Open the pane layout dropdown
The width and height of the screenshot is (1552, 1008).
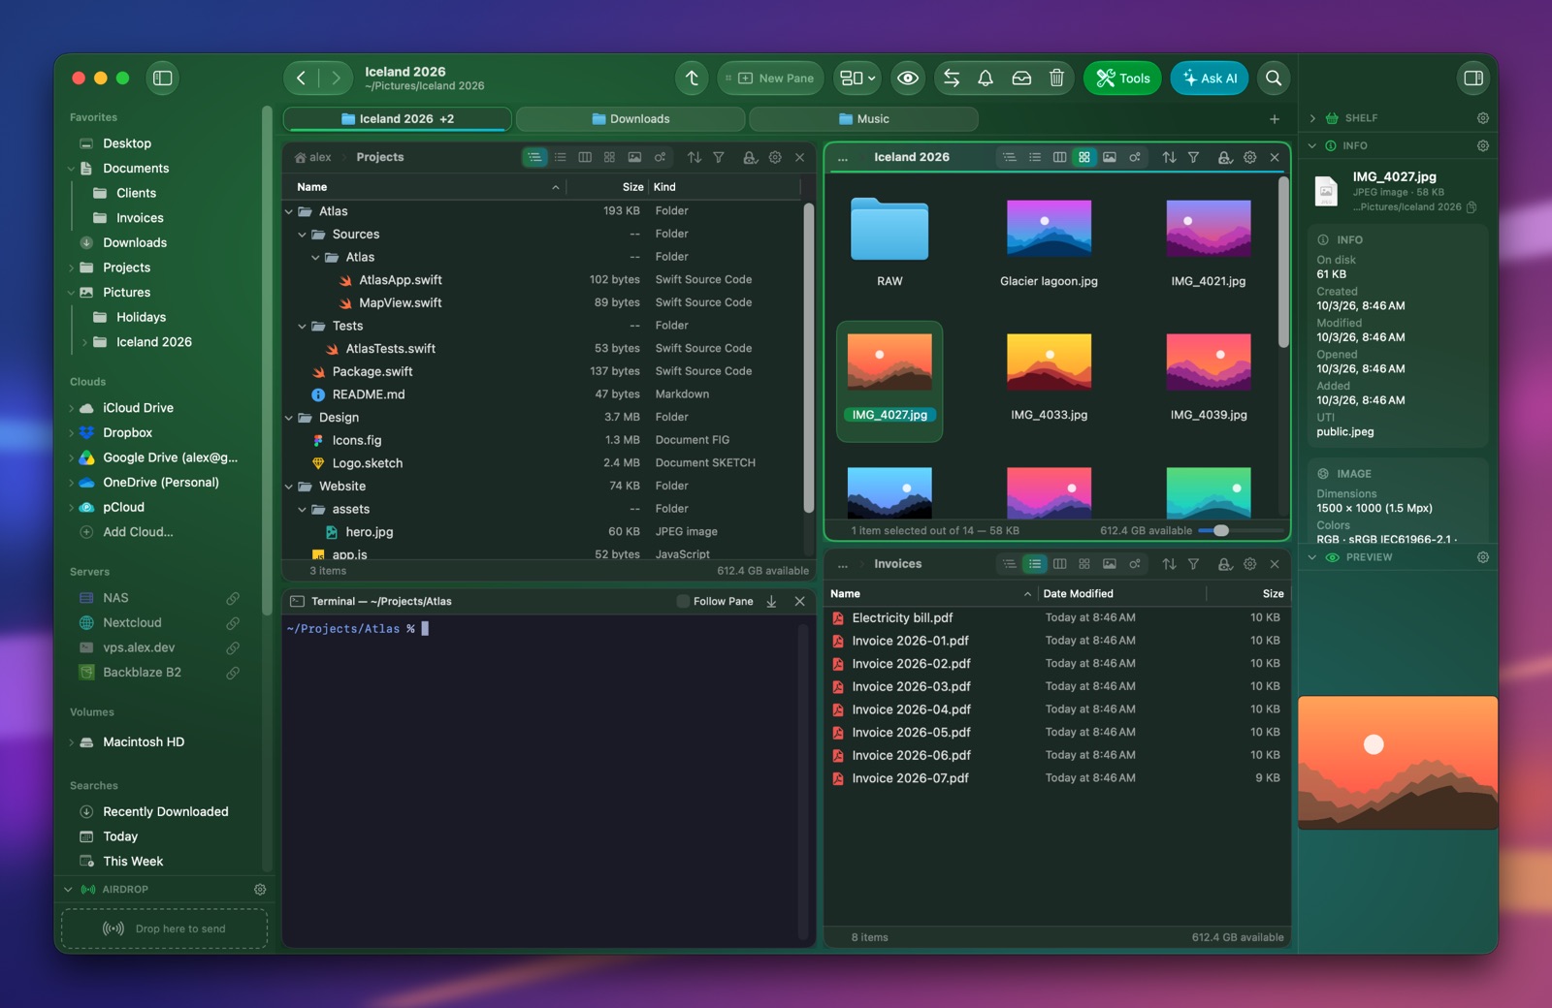tap(857, 79)
